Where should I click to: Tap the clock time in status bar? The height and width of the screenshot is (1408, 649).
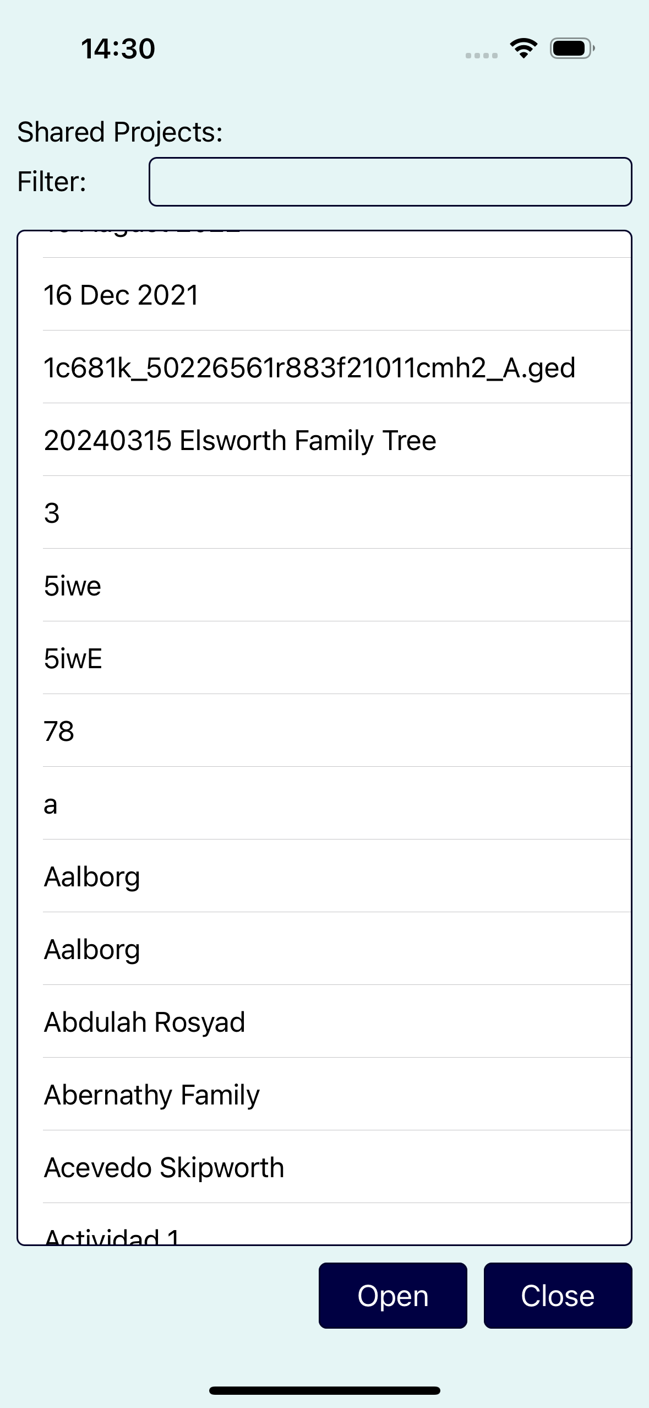click(118, 48)
